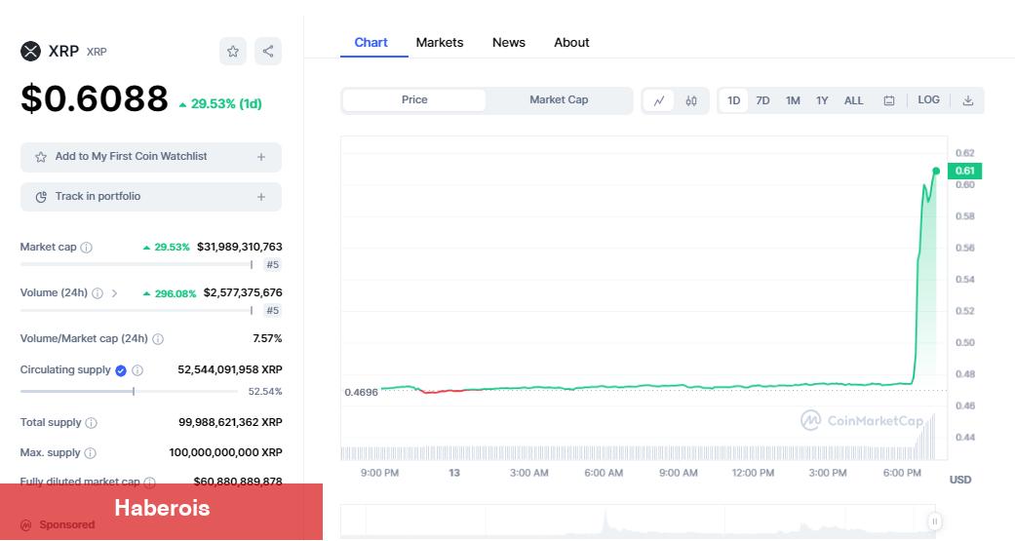The width and height of the screenshot is (1015, 541).
Task: Open the Chart tab
Action: (x=371, y=43)
